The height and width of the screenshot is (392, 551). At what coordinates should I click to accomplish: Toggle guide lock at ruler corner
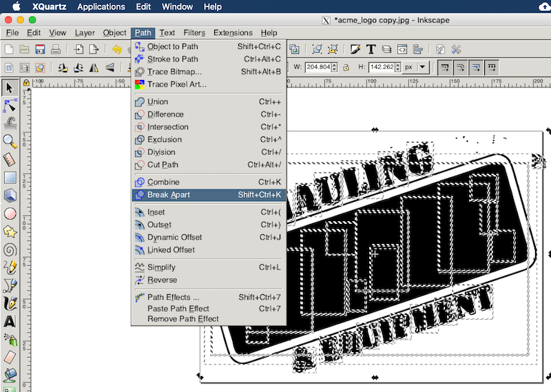point(26,83)
